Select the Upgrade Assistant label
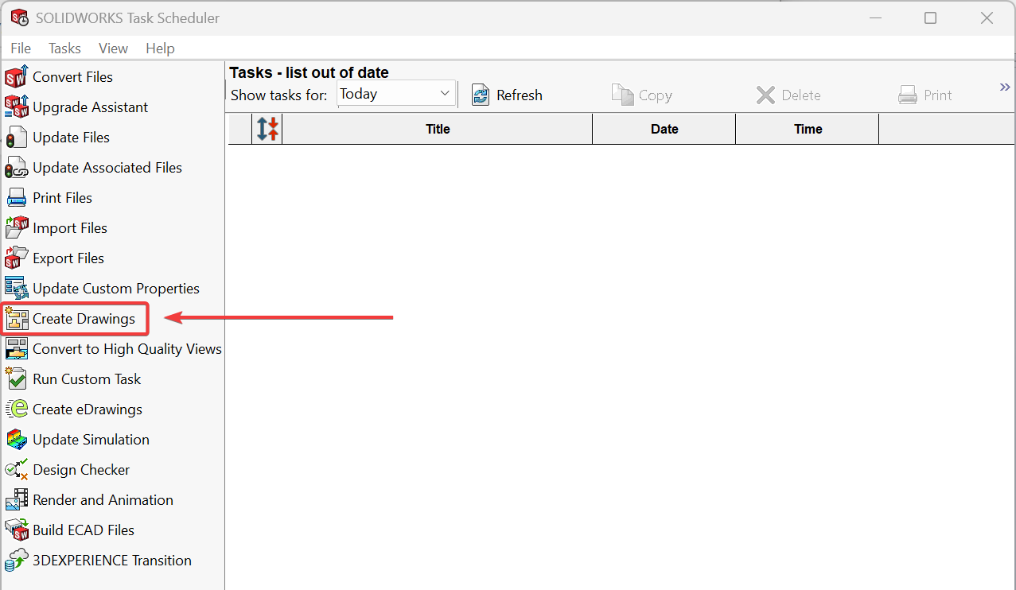 [90, 107]
